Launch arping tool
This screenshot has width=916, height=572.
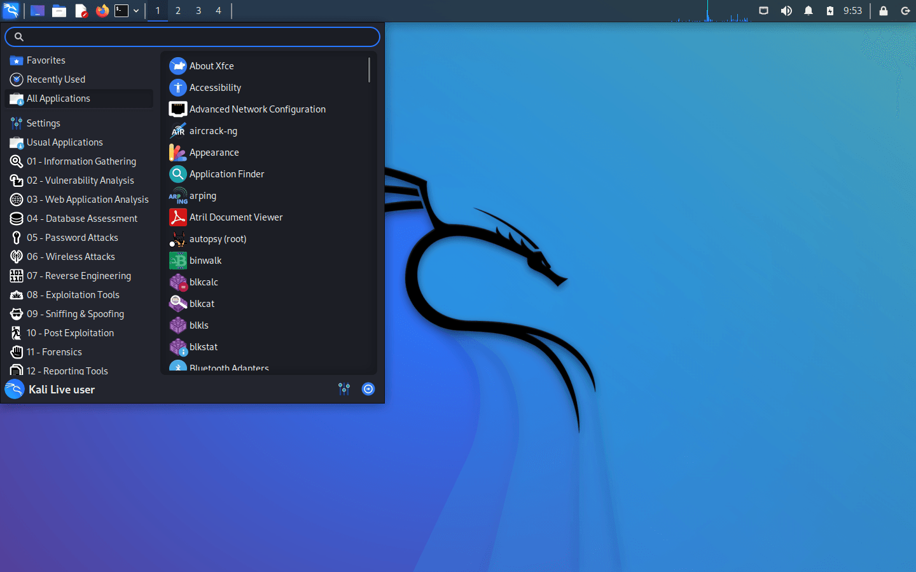[x=266, y=196]
